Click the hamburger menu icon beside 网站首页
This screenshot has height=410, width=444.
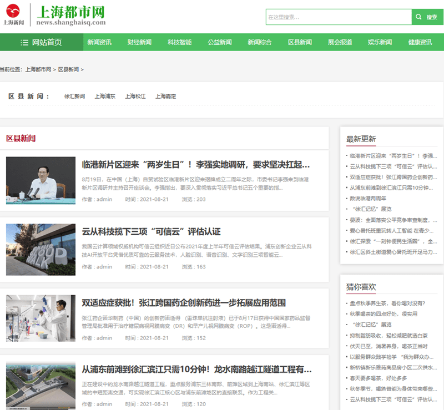tap(24, 43)
